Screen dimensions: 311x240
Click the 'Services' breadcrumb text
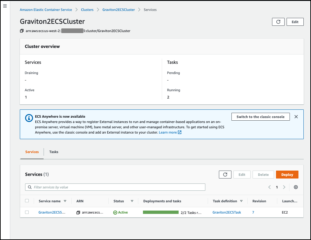[150, 10]
